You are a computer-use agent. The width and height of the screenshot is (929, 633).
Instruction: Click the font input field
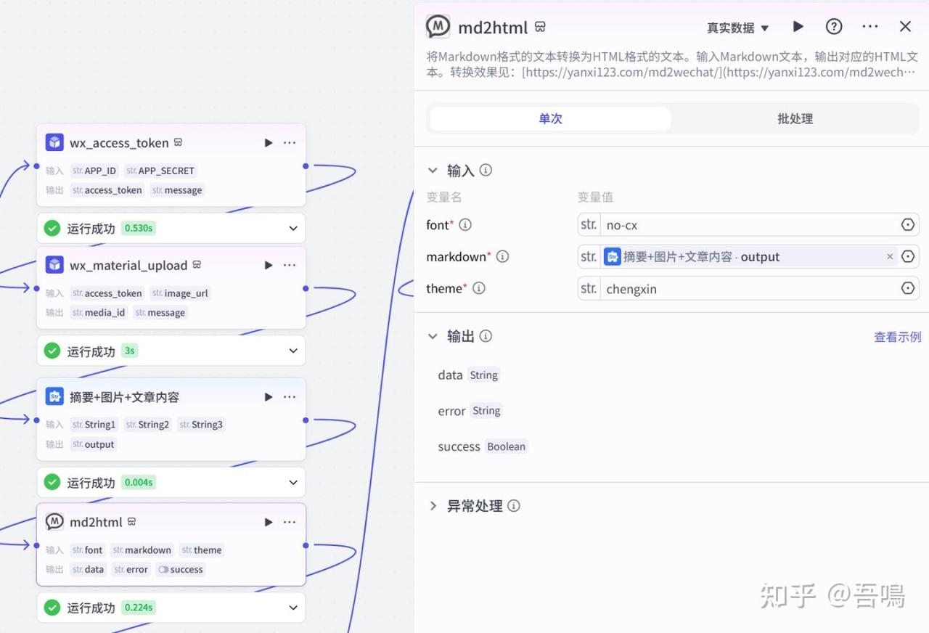(x=748, y=225)
